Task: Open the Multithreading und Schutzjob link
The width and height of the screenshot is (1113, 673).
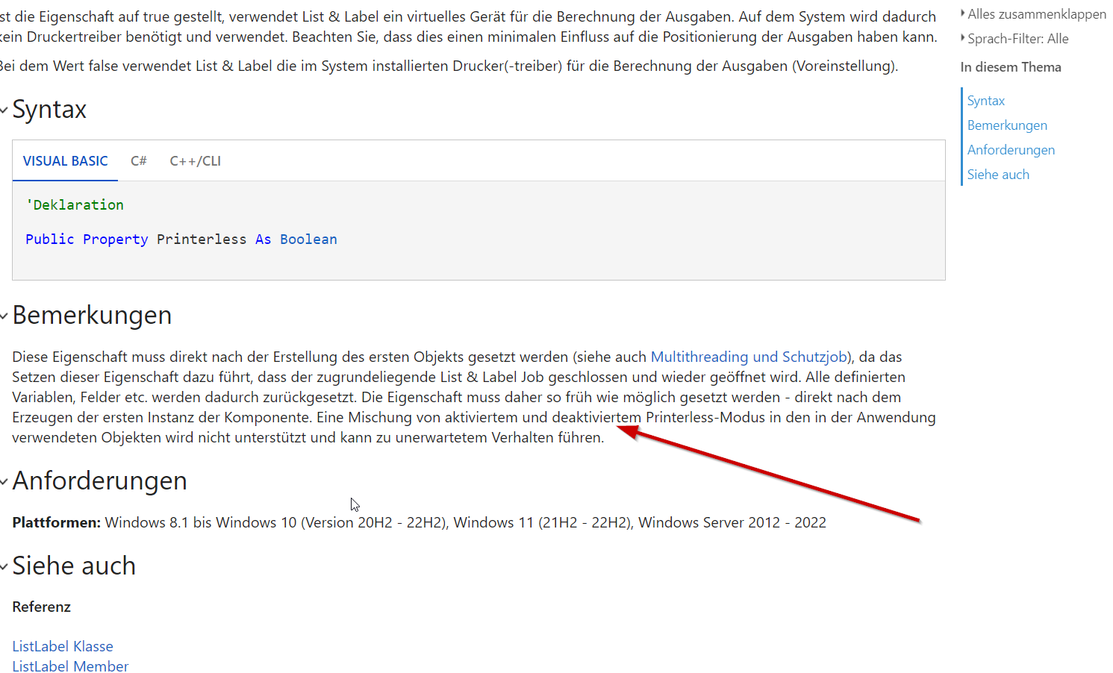Action: (749, 357)
